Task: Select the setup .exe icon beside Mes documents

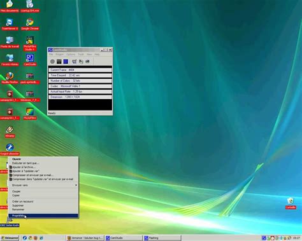Action: pos(30,6)
